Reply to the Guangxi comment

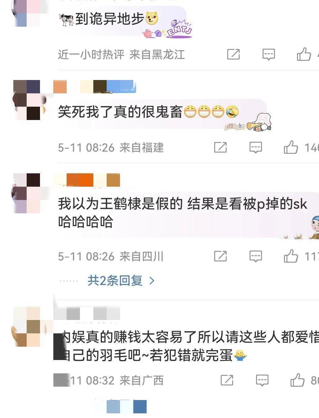(x=262, y=380)
